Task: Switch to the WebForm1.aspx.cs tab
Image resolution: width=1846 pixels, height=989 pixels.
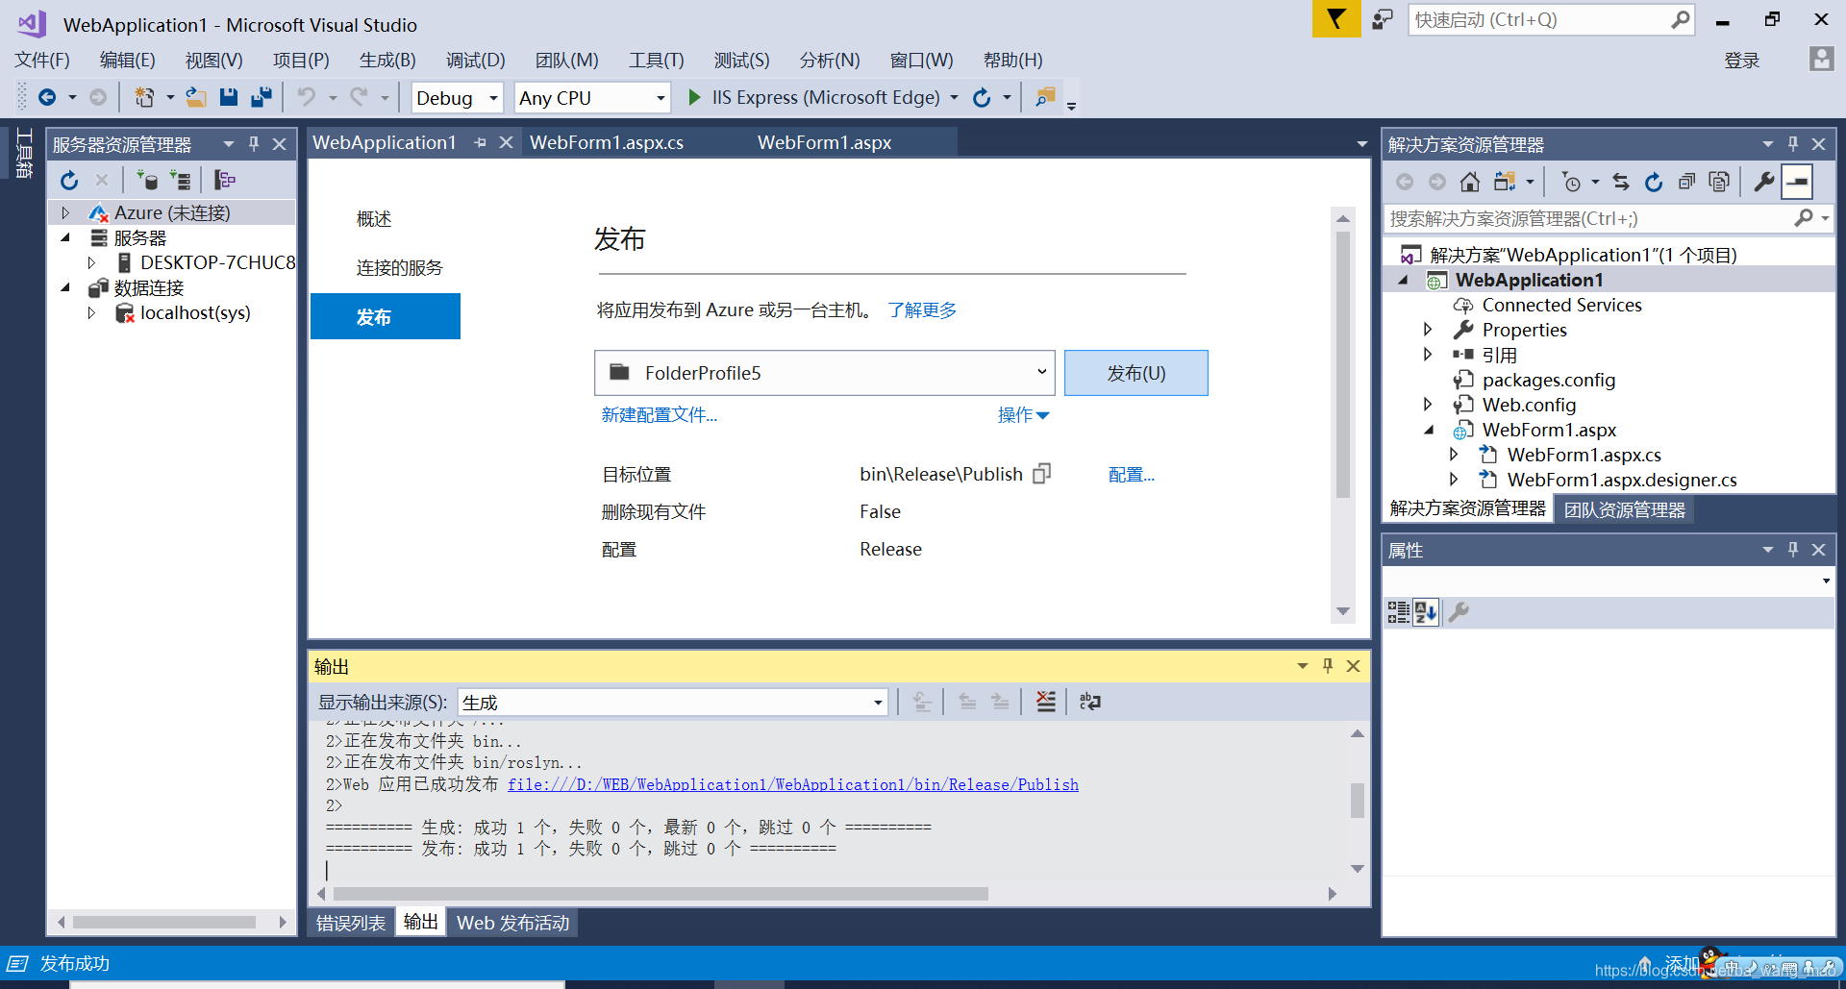Action: [607, 142]
